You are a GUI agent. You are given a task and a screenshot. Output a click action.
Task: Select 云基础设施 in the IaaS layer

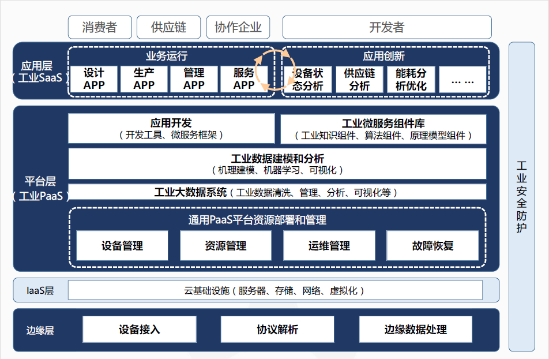click(x=276, y=291)
